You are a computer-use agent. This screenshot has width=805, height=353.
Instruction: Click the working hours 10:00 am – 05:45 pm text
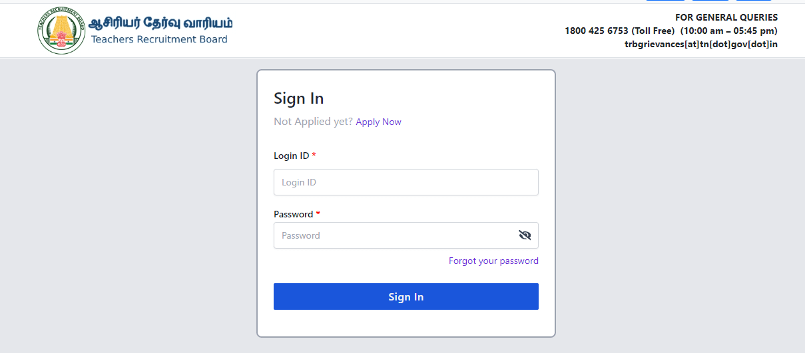[x=729, y=31]
